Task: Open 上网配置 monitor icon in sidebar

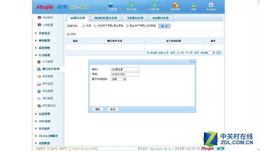Action: [39, 25]
